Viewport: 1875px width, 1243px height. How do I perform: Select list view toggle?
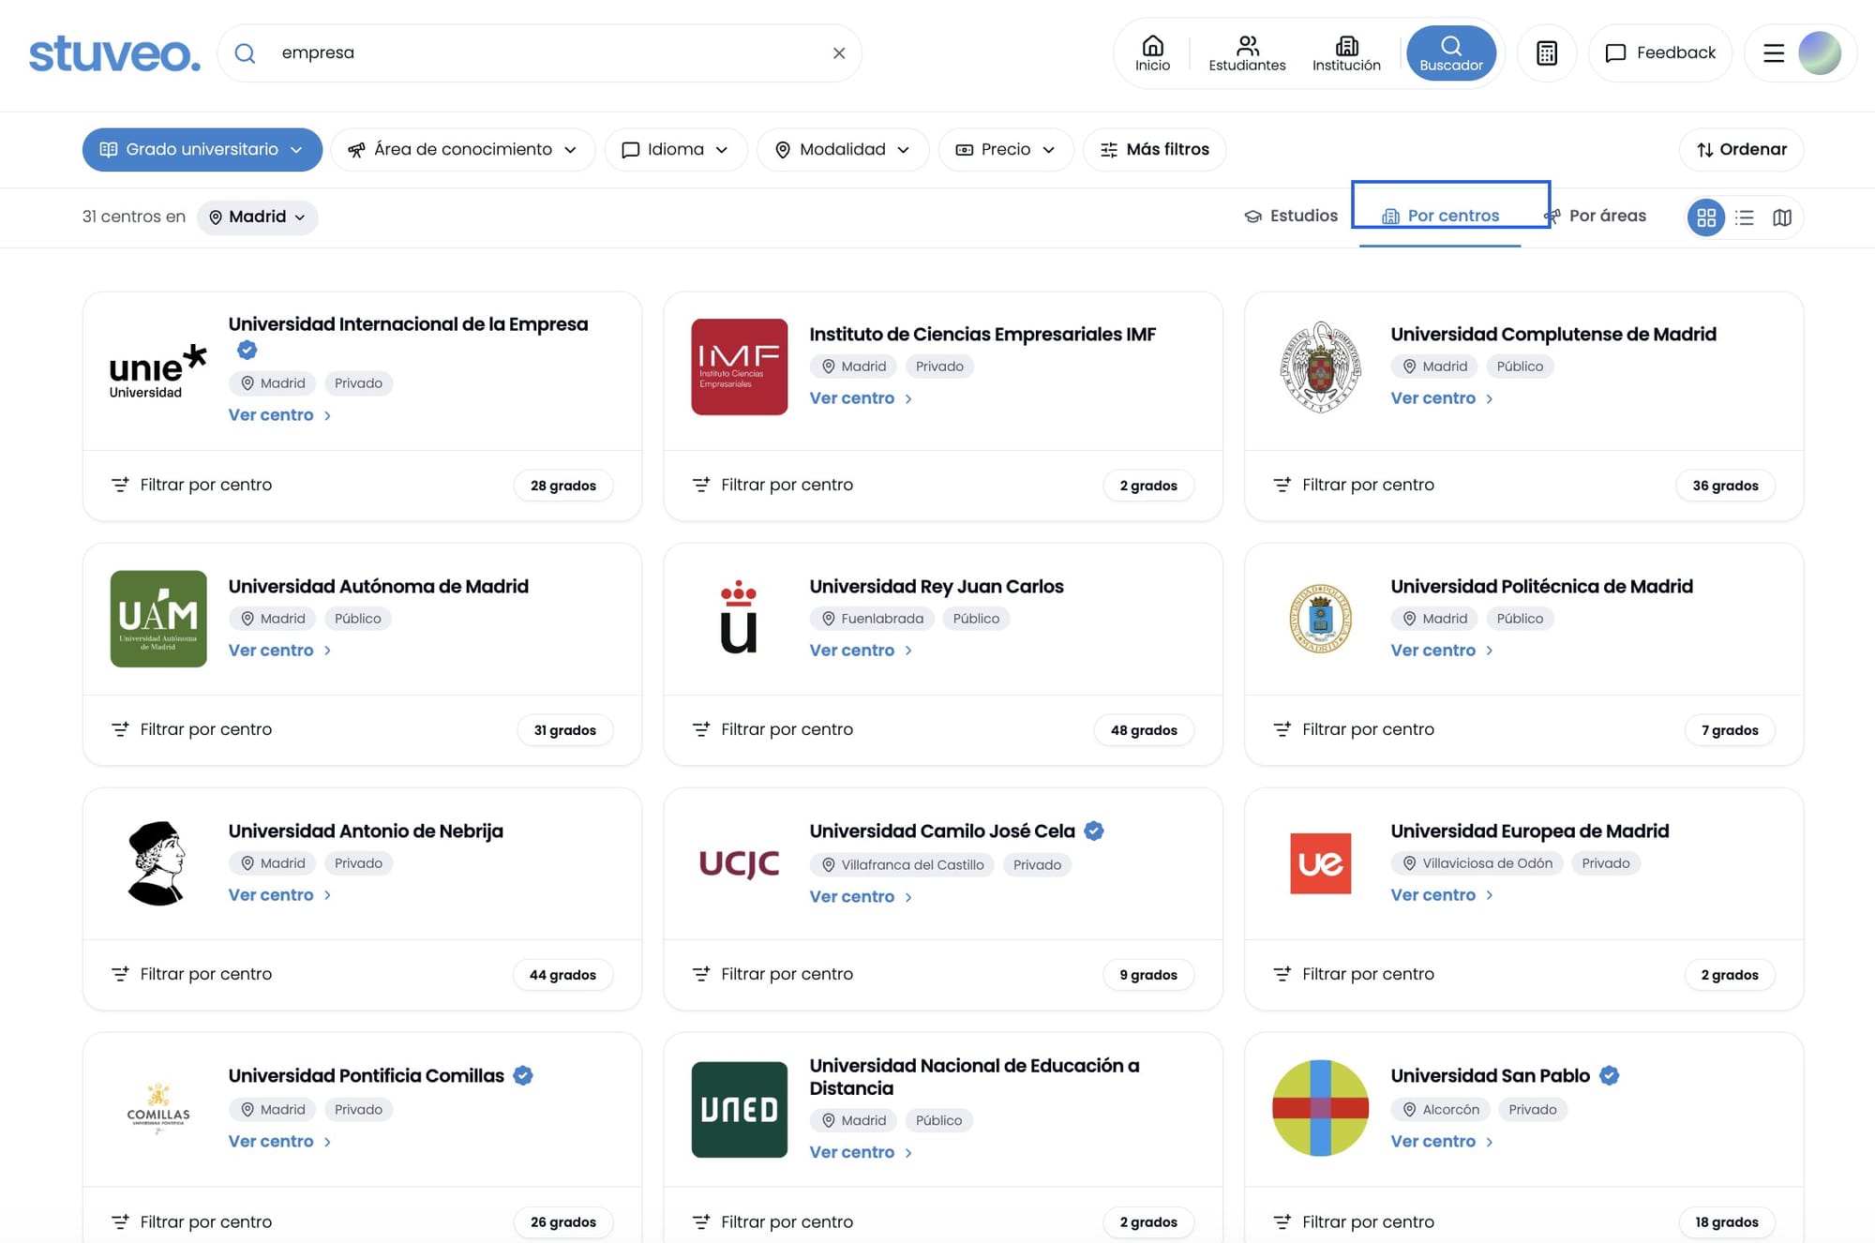[x=1745, y=217]
